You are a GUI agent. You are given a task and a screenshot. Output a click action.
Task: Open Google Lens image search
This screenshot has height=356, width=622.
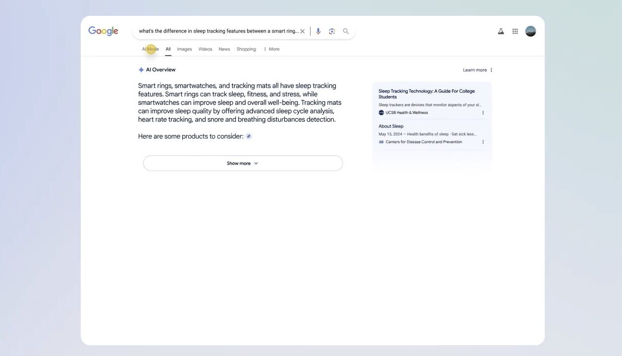[x=332, y=31]
